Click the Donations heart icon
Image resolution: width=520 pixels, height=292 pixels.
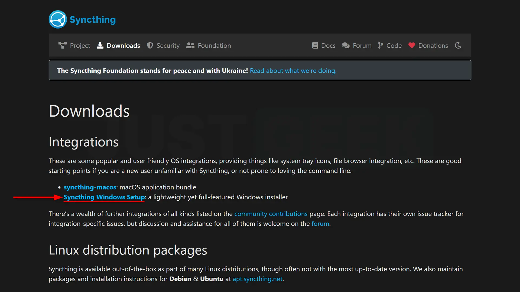[x=412, y=45]
